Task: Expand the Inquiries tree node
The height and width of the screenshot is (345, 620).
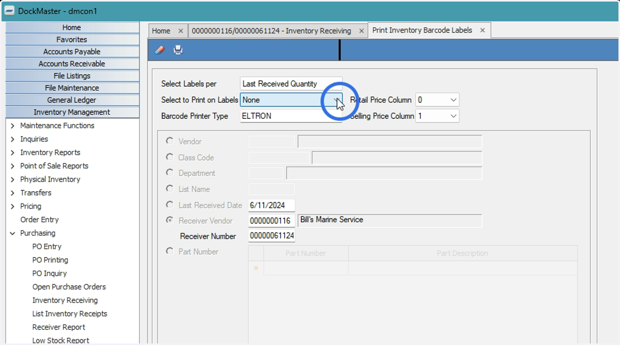Action: [x=13, y=139]
